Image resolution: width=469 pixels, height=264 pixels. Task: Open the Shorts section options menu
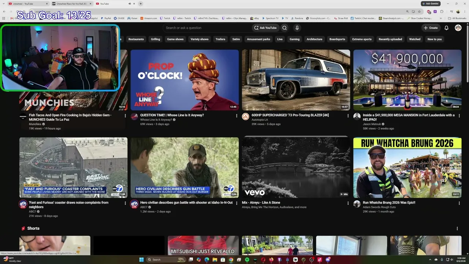[457, 228]
